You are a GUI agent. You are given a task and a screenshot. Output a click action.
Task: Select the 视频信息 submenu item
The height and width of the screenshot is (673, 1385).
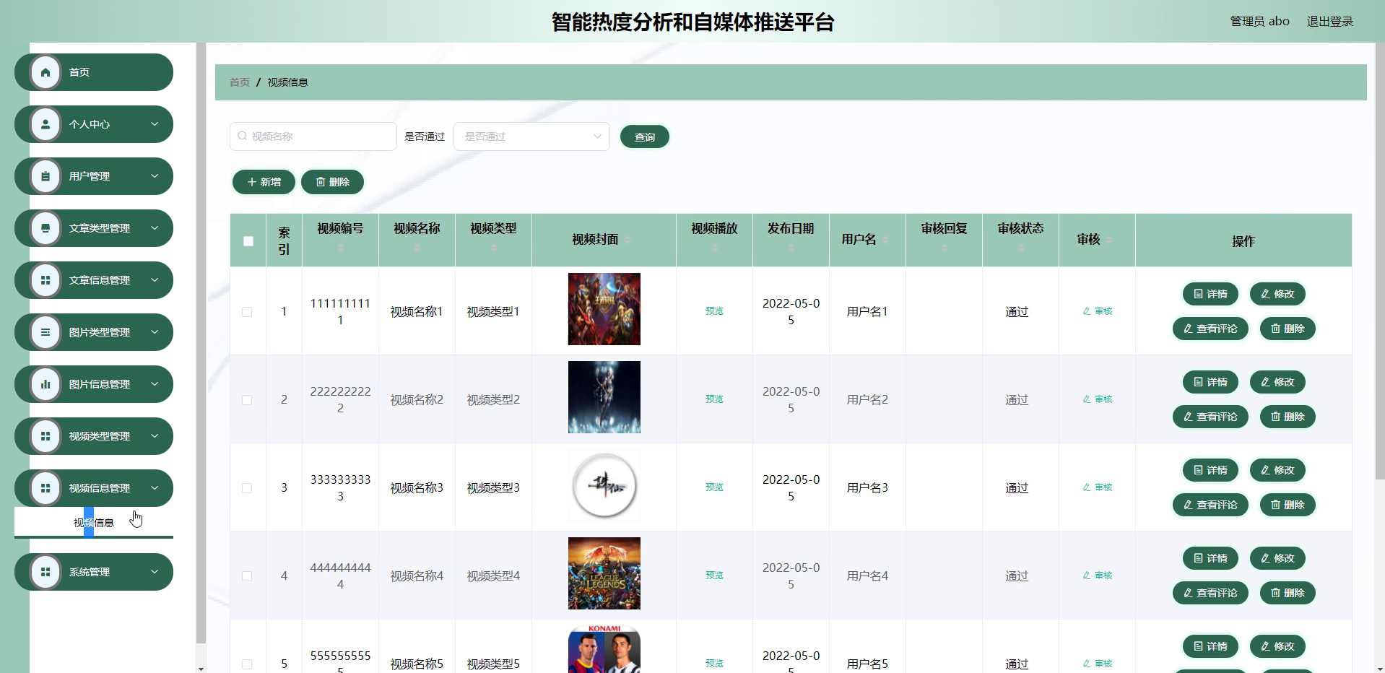(x=94, y=523)
